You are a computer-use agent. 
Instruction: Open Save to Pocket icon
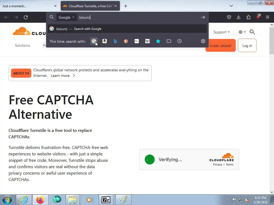click(229, 17)
